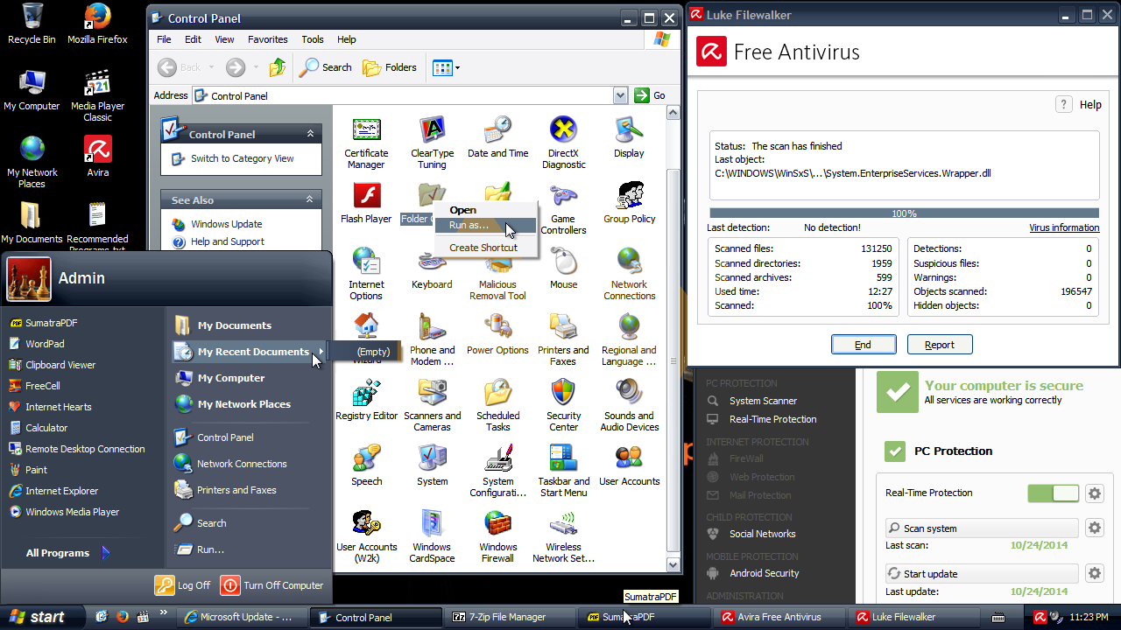This screenshot has width=1121, height=630.
Task: Open ClearType Tuning applet
Action: tap(432, 143)
